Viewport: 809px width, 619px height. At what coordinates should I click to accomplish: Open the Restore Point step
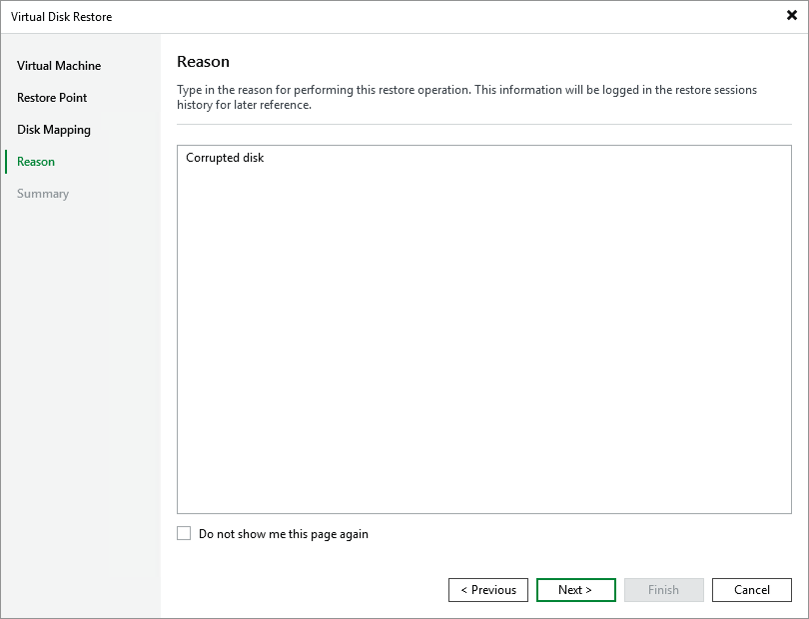52,97
